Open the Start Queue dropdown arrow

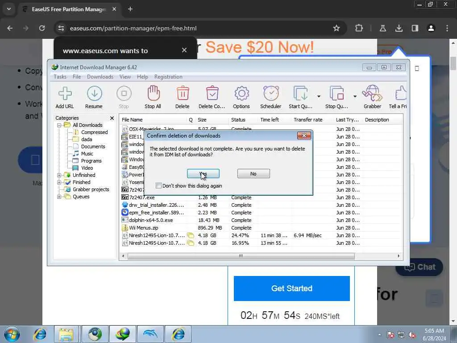coord(319,96)
